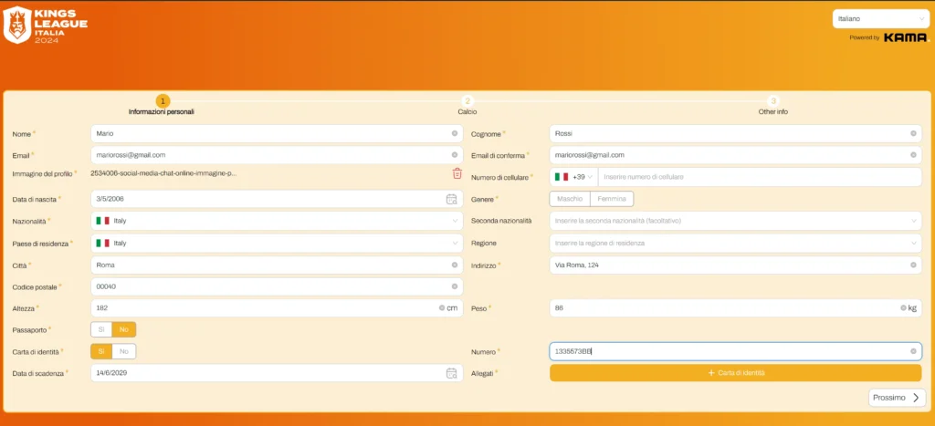Viewport: 935px width, 426px height.
Task: Set Passaporto to Si
Action: click(101, 329)
